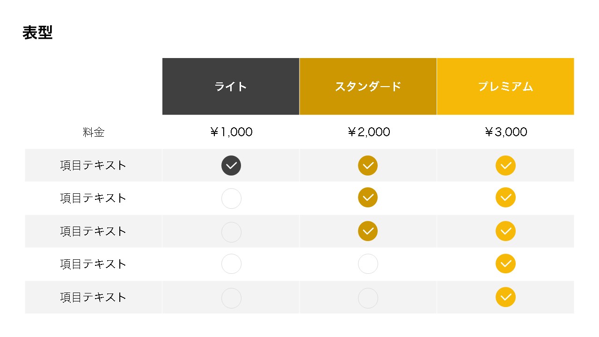Click スタンダード checkmark in the third feature row
599x337 pixels.
368,231
